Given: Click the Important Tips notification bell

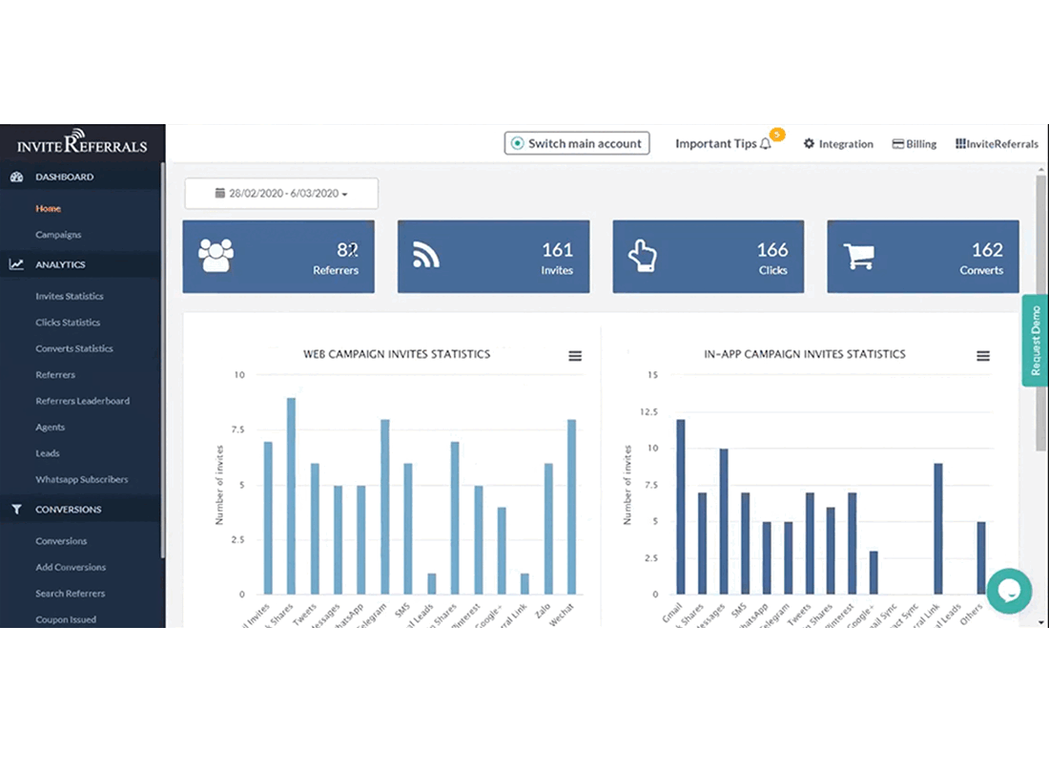Looking at the screenshot, I should click(x=766, y=144).
